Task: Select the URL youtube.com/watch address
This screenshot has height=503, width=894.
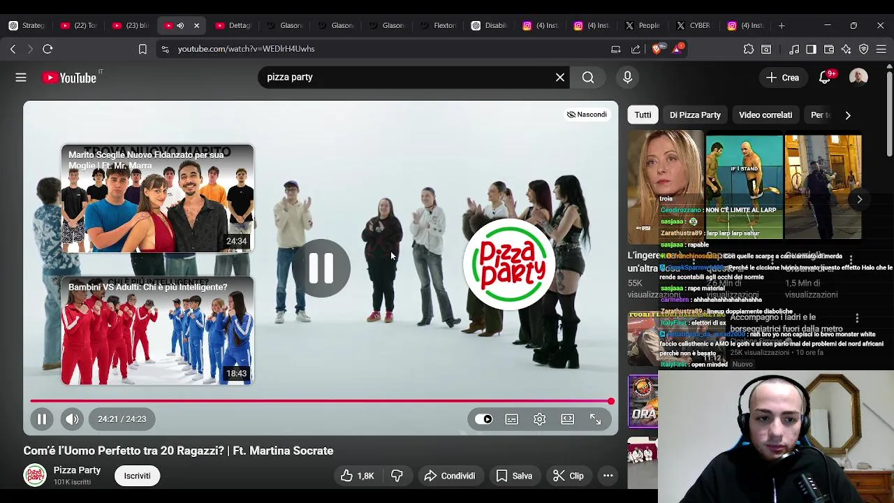Action: pos(246,49)
